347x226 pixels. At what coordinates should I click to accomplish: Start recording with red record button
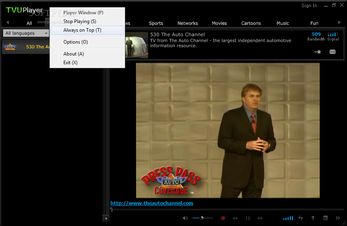[x=223, y=218]
